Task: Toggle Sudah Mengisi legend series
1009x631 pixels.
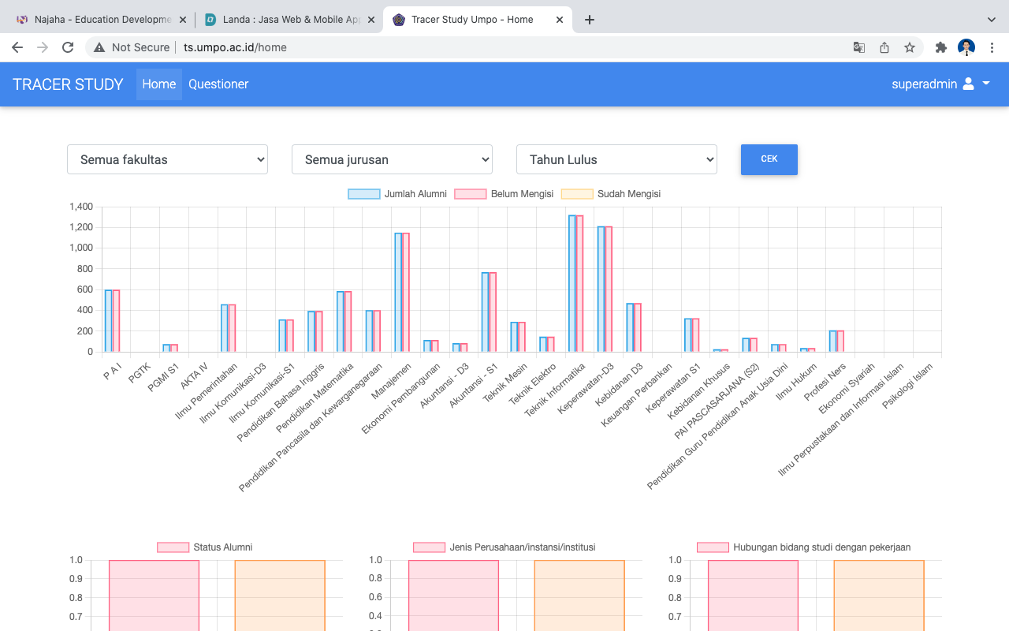Action: pyautogui.click(x=611, y=194)
